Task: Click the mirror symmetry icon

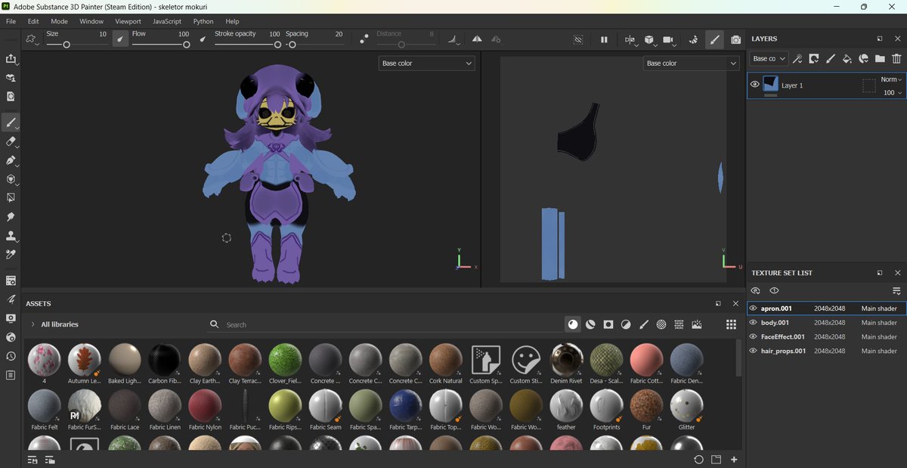Action: pos(477,39)
